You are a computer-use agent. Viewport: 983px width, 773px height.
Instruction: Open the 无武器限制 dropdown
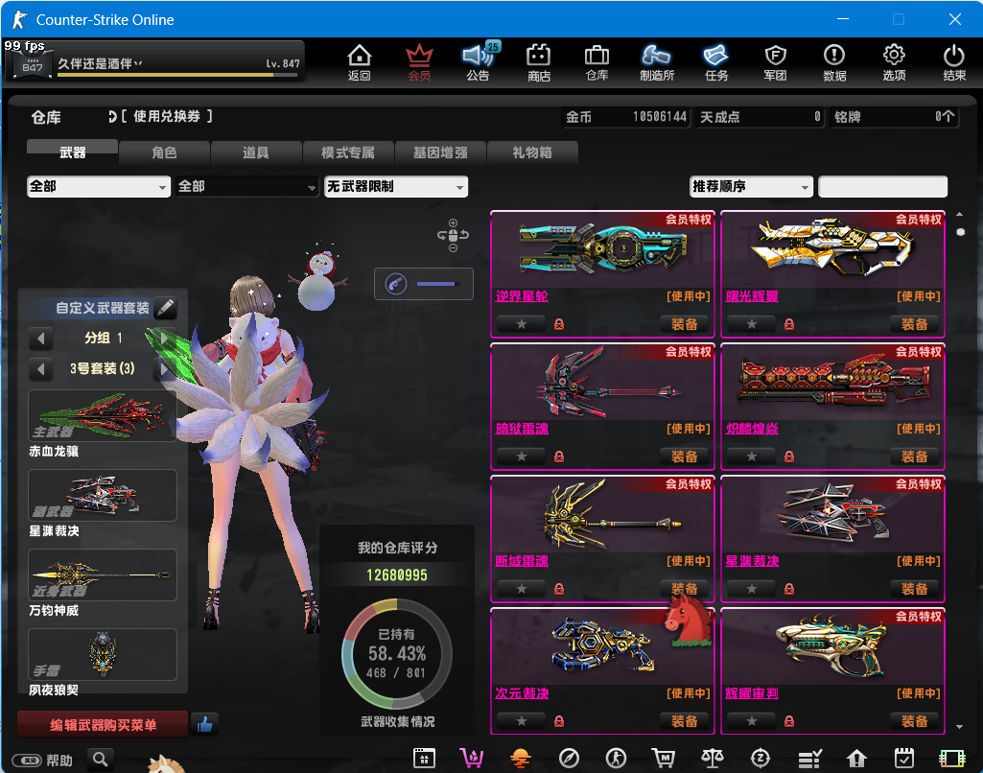click(x=396, y=186)
